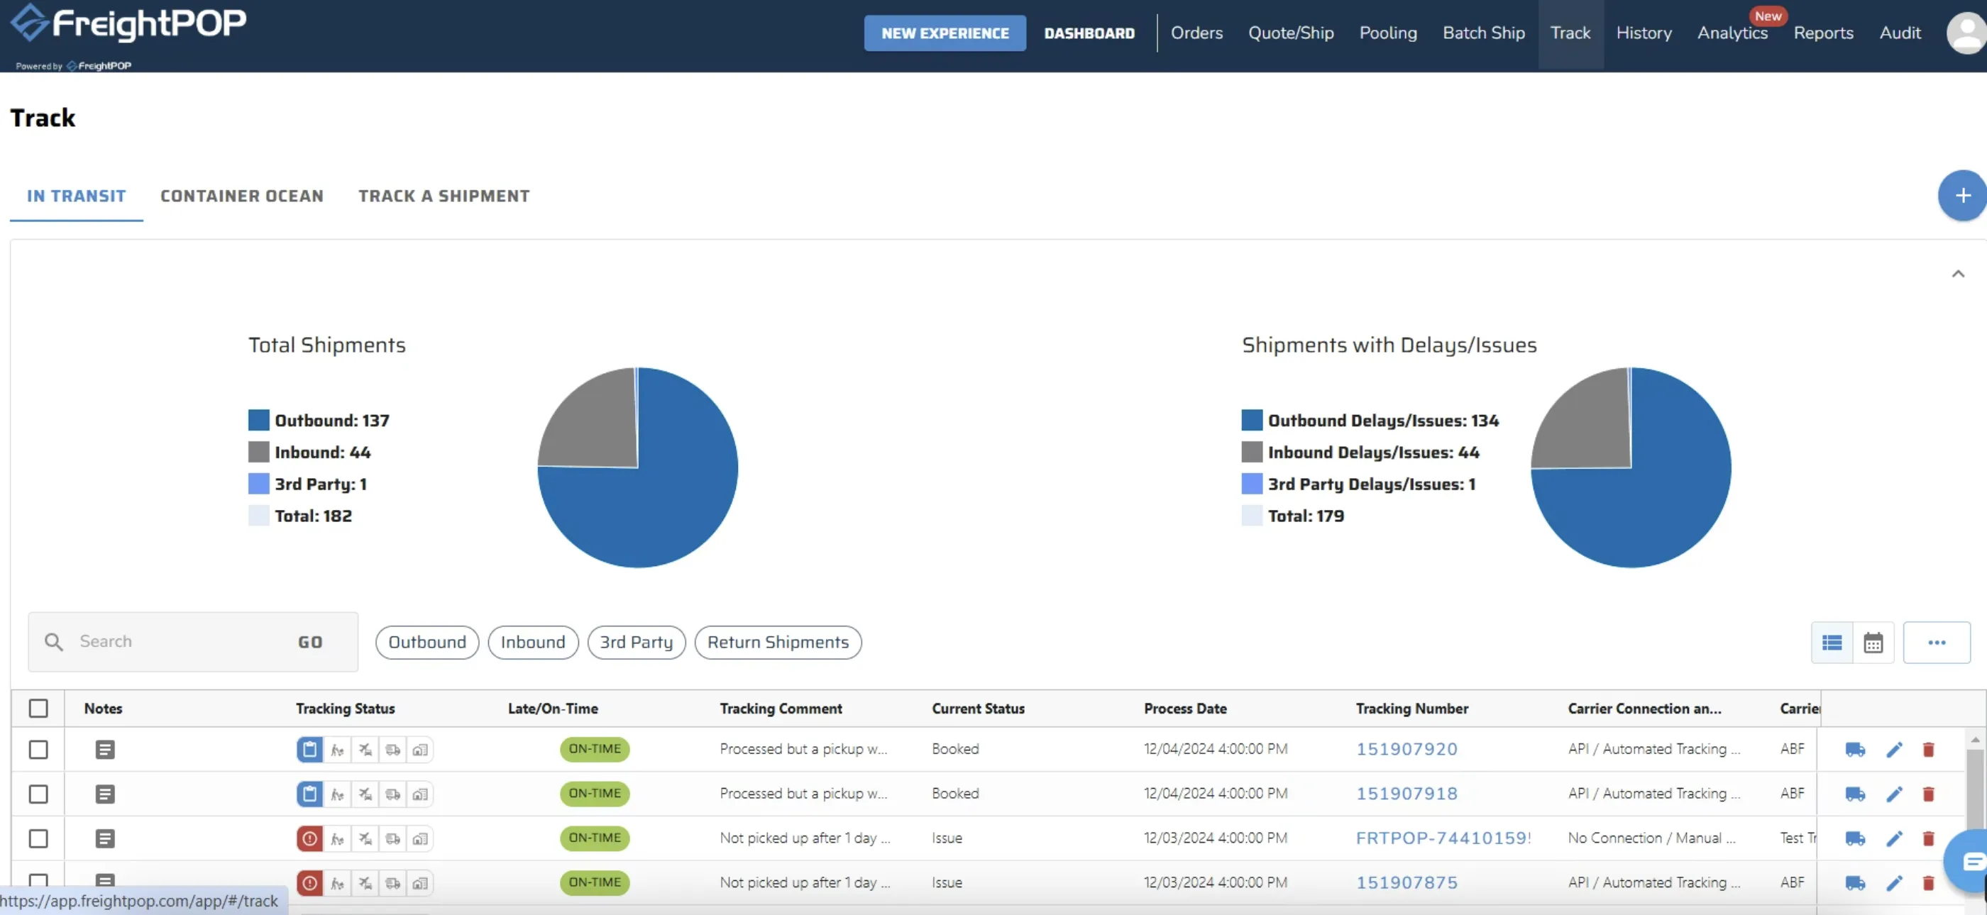This screenshot has height=915, width=1987.
Task: Click red issue status icon for FRTPOP-74410159
Action: coord(309,838)
